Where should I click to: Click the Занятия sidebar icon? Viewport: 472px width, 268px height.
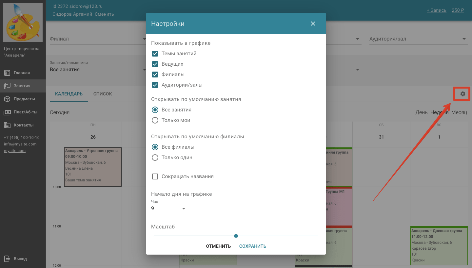coord(7,86)
